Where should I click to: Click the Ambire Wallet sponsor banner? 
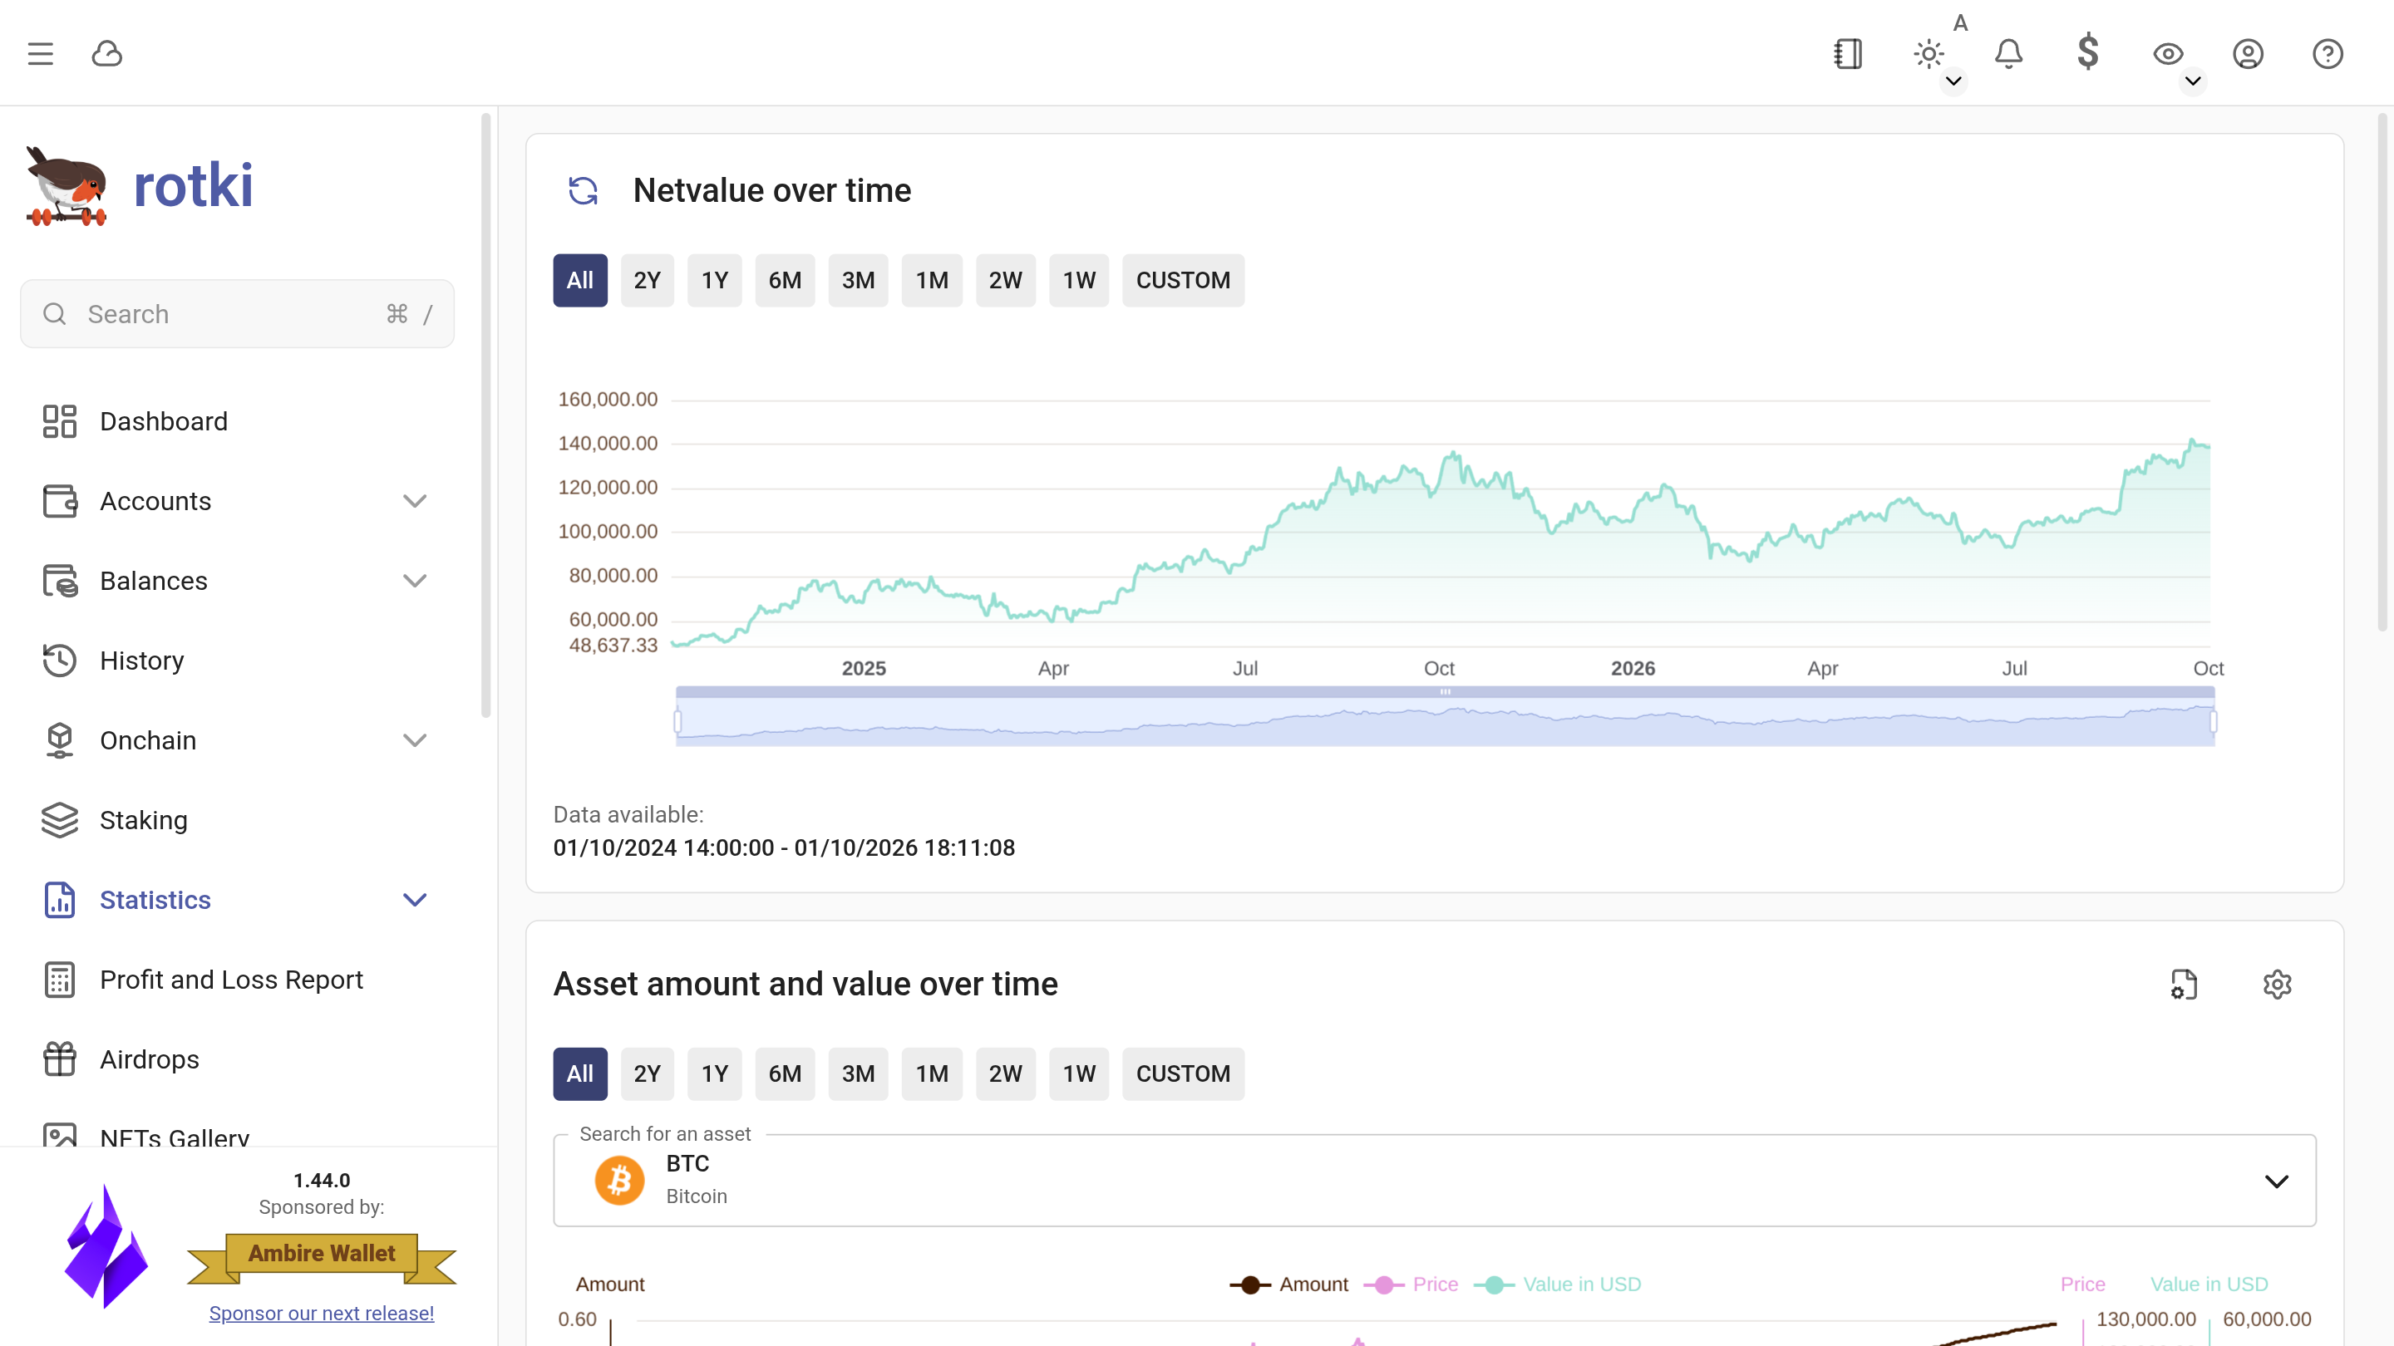coord(322,1258)
